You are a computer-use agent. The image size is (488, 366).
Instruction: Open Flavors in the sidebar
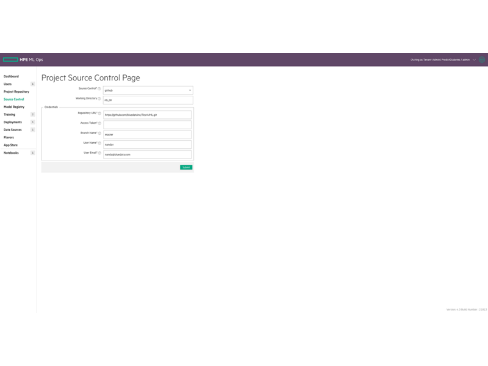point(9,138)
